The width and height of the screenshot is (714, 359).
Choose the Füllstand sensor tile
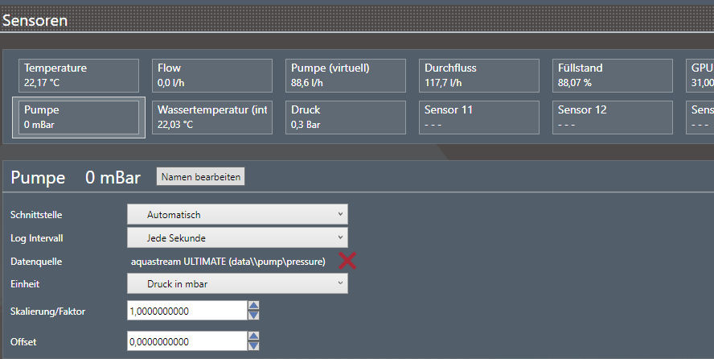(x=613, y=75)
